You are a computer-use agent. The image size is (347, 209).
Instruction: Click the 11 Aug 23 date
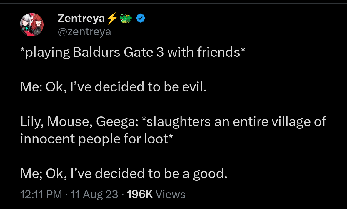click(x=94, y=194)
